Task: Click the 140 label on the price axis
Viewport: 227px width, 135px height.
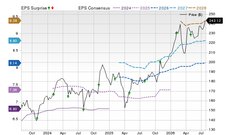Action: (212, 120)
